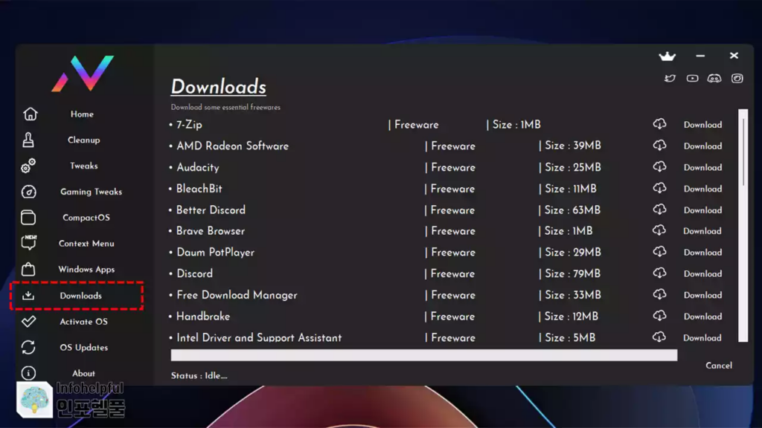This screenshot has width=762, height=428.
Task: Click Download button for Free Download Manager
Action: 702,295
